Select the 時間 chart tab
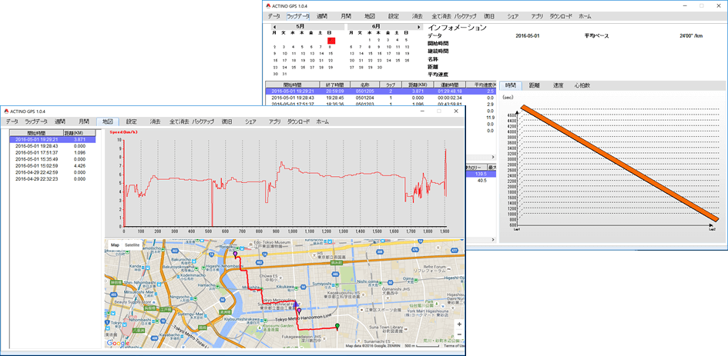728x356 pixels. click(511, 85)
